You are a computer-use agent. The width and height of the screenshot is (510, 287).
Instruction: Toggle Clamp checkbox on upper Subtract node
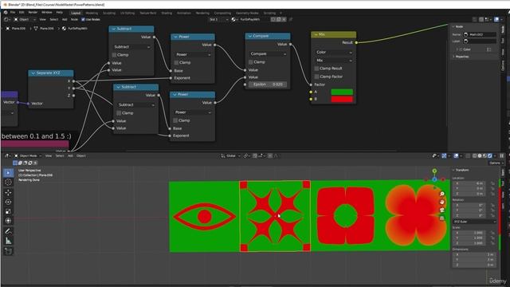point(114,55)
